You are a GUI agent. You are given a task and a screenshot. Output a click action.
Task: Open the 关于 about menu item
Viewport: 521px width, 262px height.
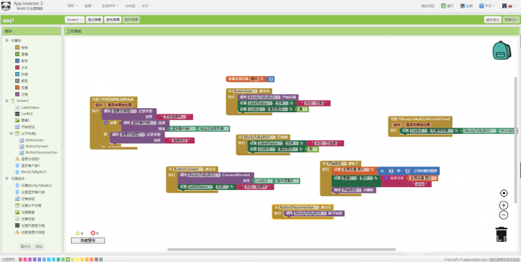pyautogui.click(x=145, y=6)
